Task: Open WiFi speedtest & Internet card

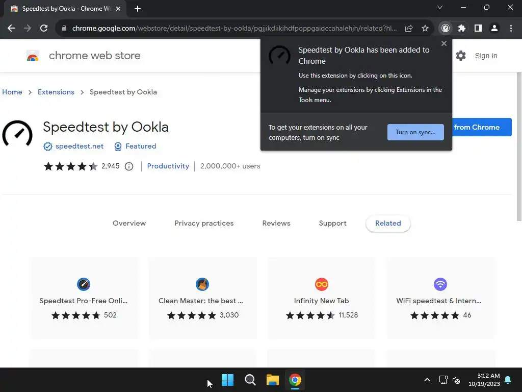Action: (440, 298)
